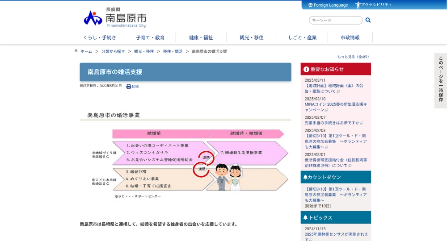Click the printer icon 印刷

point(129,86)
